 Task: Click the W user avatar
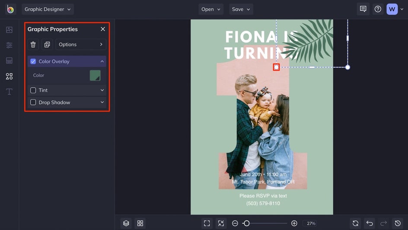392,9
